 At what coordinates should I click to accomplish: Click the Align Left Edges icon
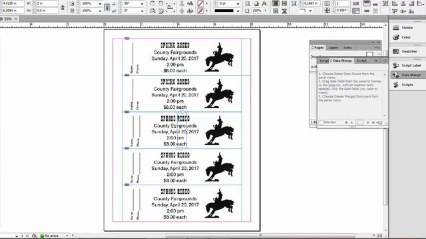(x=395, y=3)
